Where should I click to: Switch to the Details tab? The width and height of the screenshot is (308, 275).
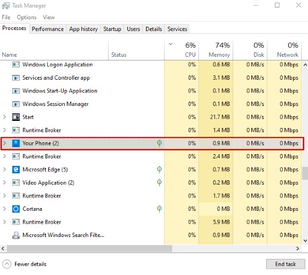point(153,29)
